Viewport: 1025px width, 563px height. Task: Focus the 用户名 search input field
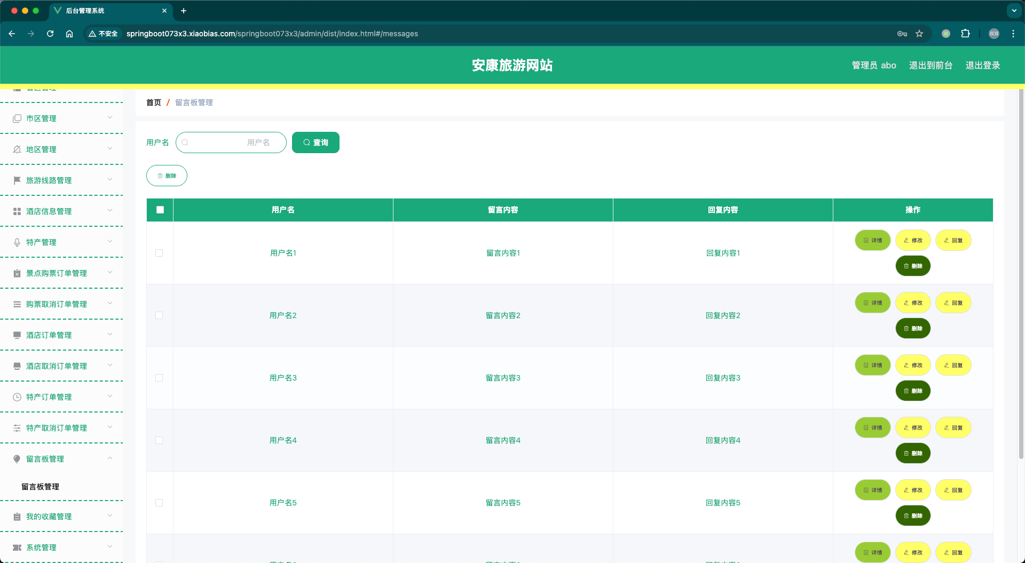[231, 142]
